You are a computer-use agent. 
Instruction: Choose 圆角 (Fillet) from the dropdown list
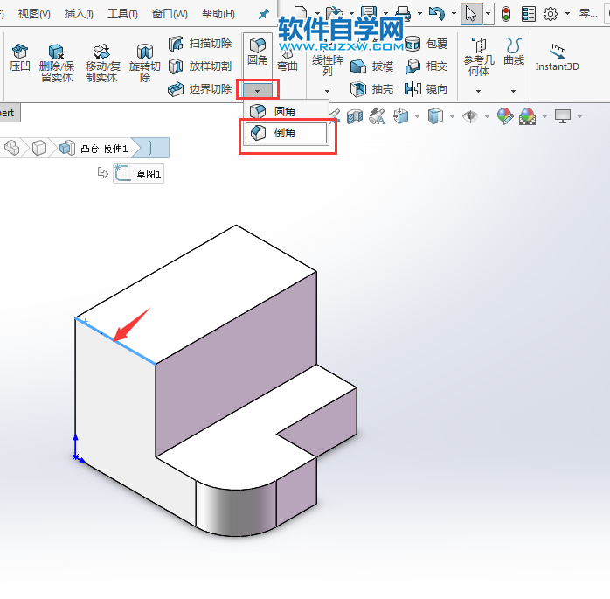[x=286, y=111]
